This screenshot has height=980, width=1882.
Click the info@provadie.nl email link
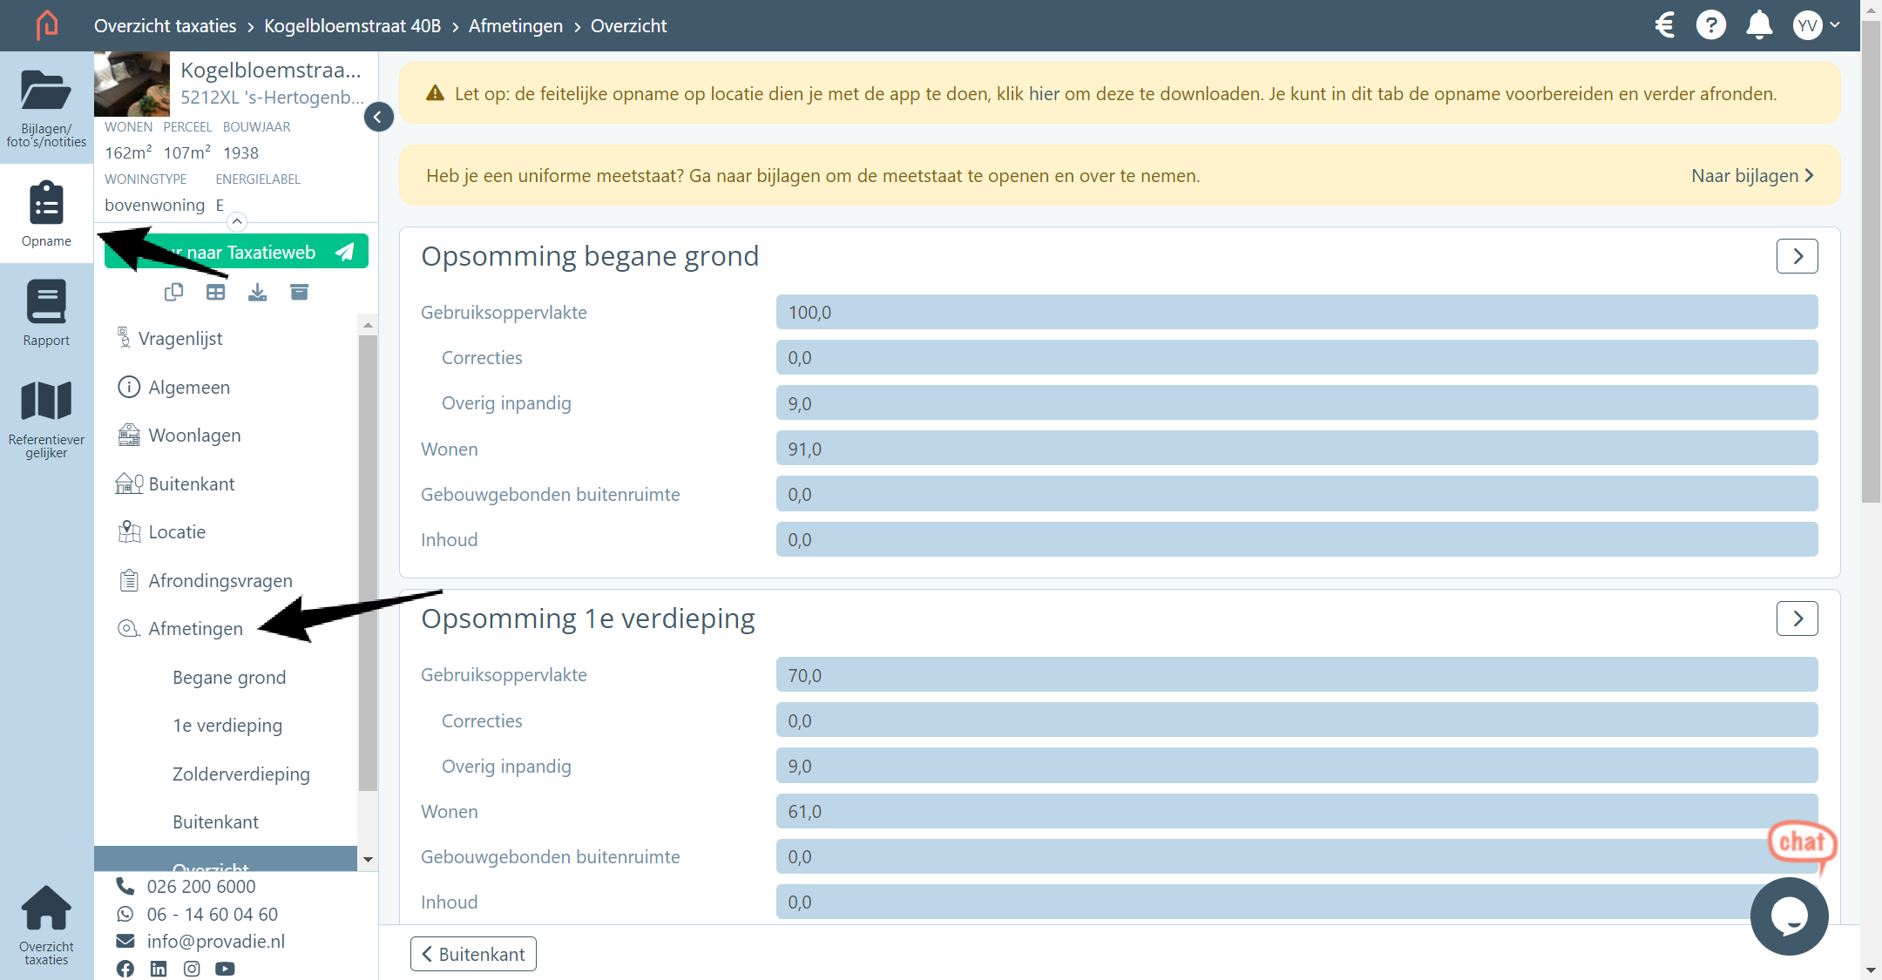(215, 942)
